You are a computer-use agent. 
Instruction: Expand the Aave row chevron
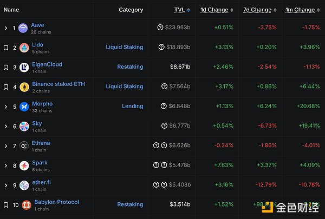tap(6, 28)
